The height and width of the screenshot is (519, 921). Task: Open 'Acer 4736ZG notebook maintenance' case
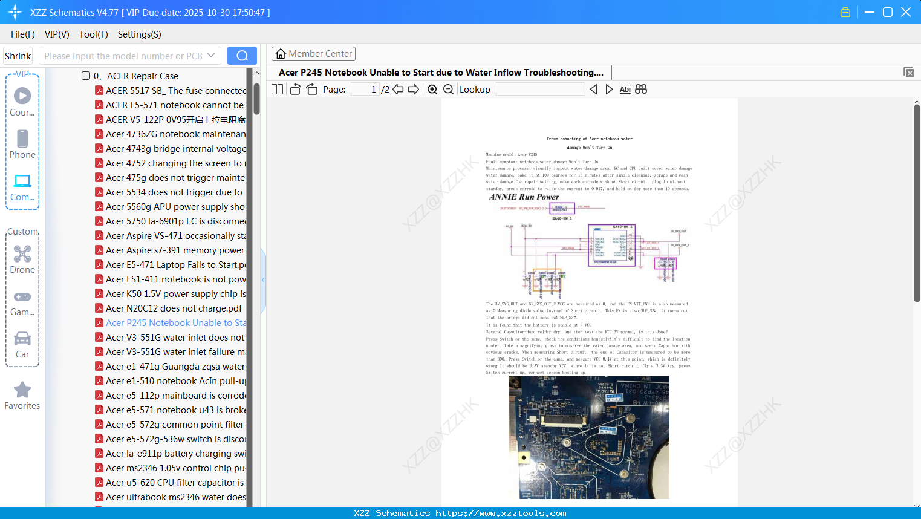click(x=171, y=134)
